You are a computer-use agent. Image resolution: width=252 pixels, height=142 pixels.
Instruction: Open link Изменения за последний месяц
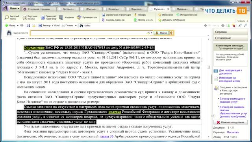click(230, 79)
